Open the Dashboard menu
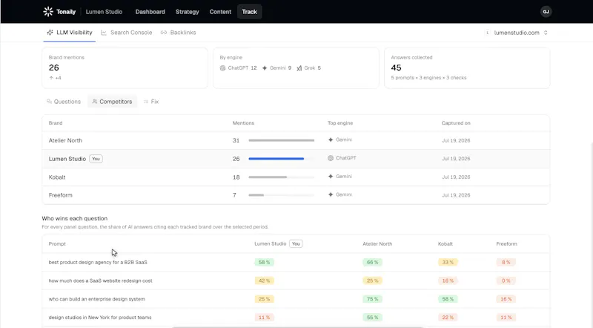The image size is (593, 328). click(x=150, y=12)
